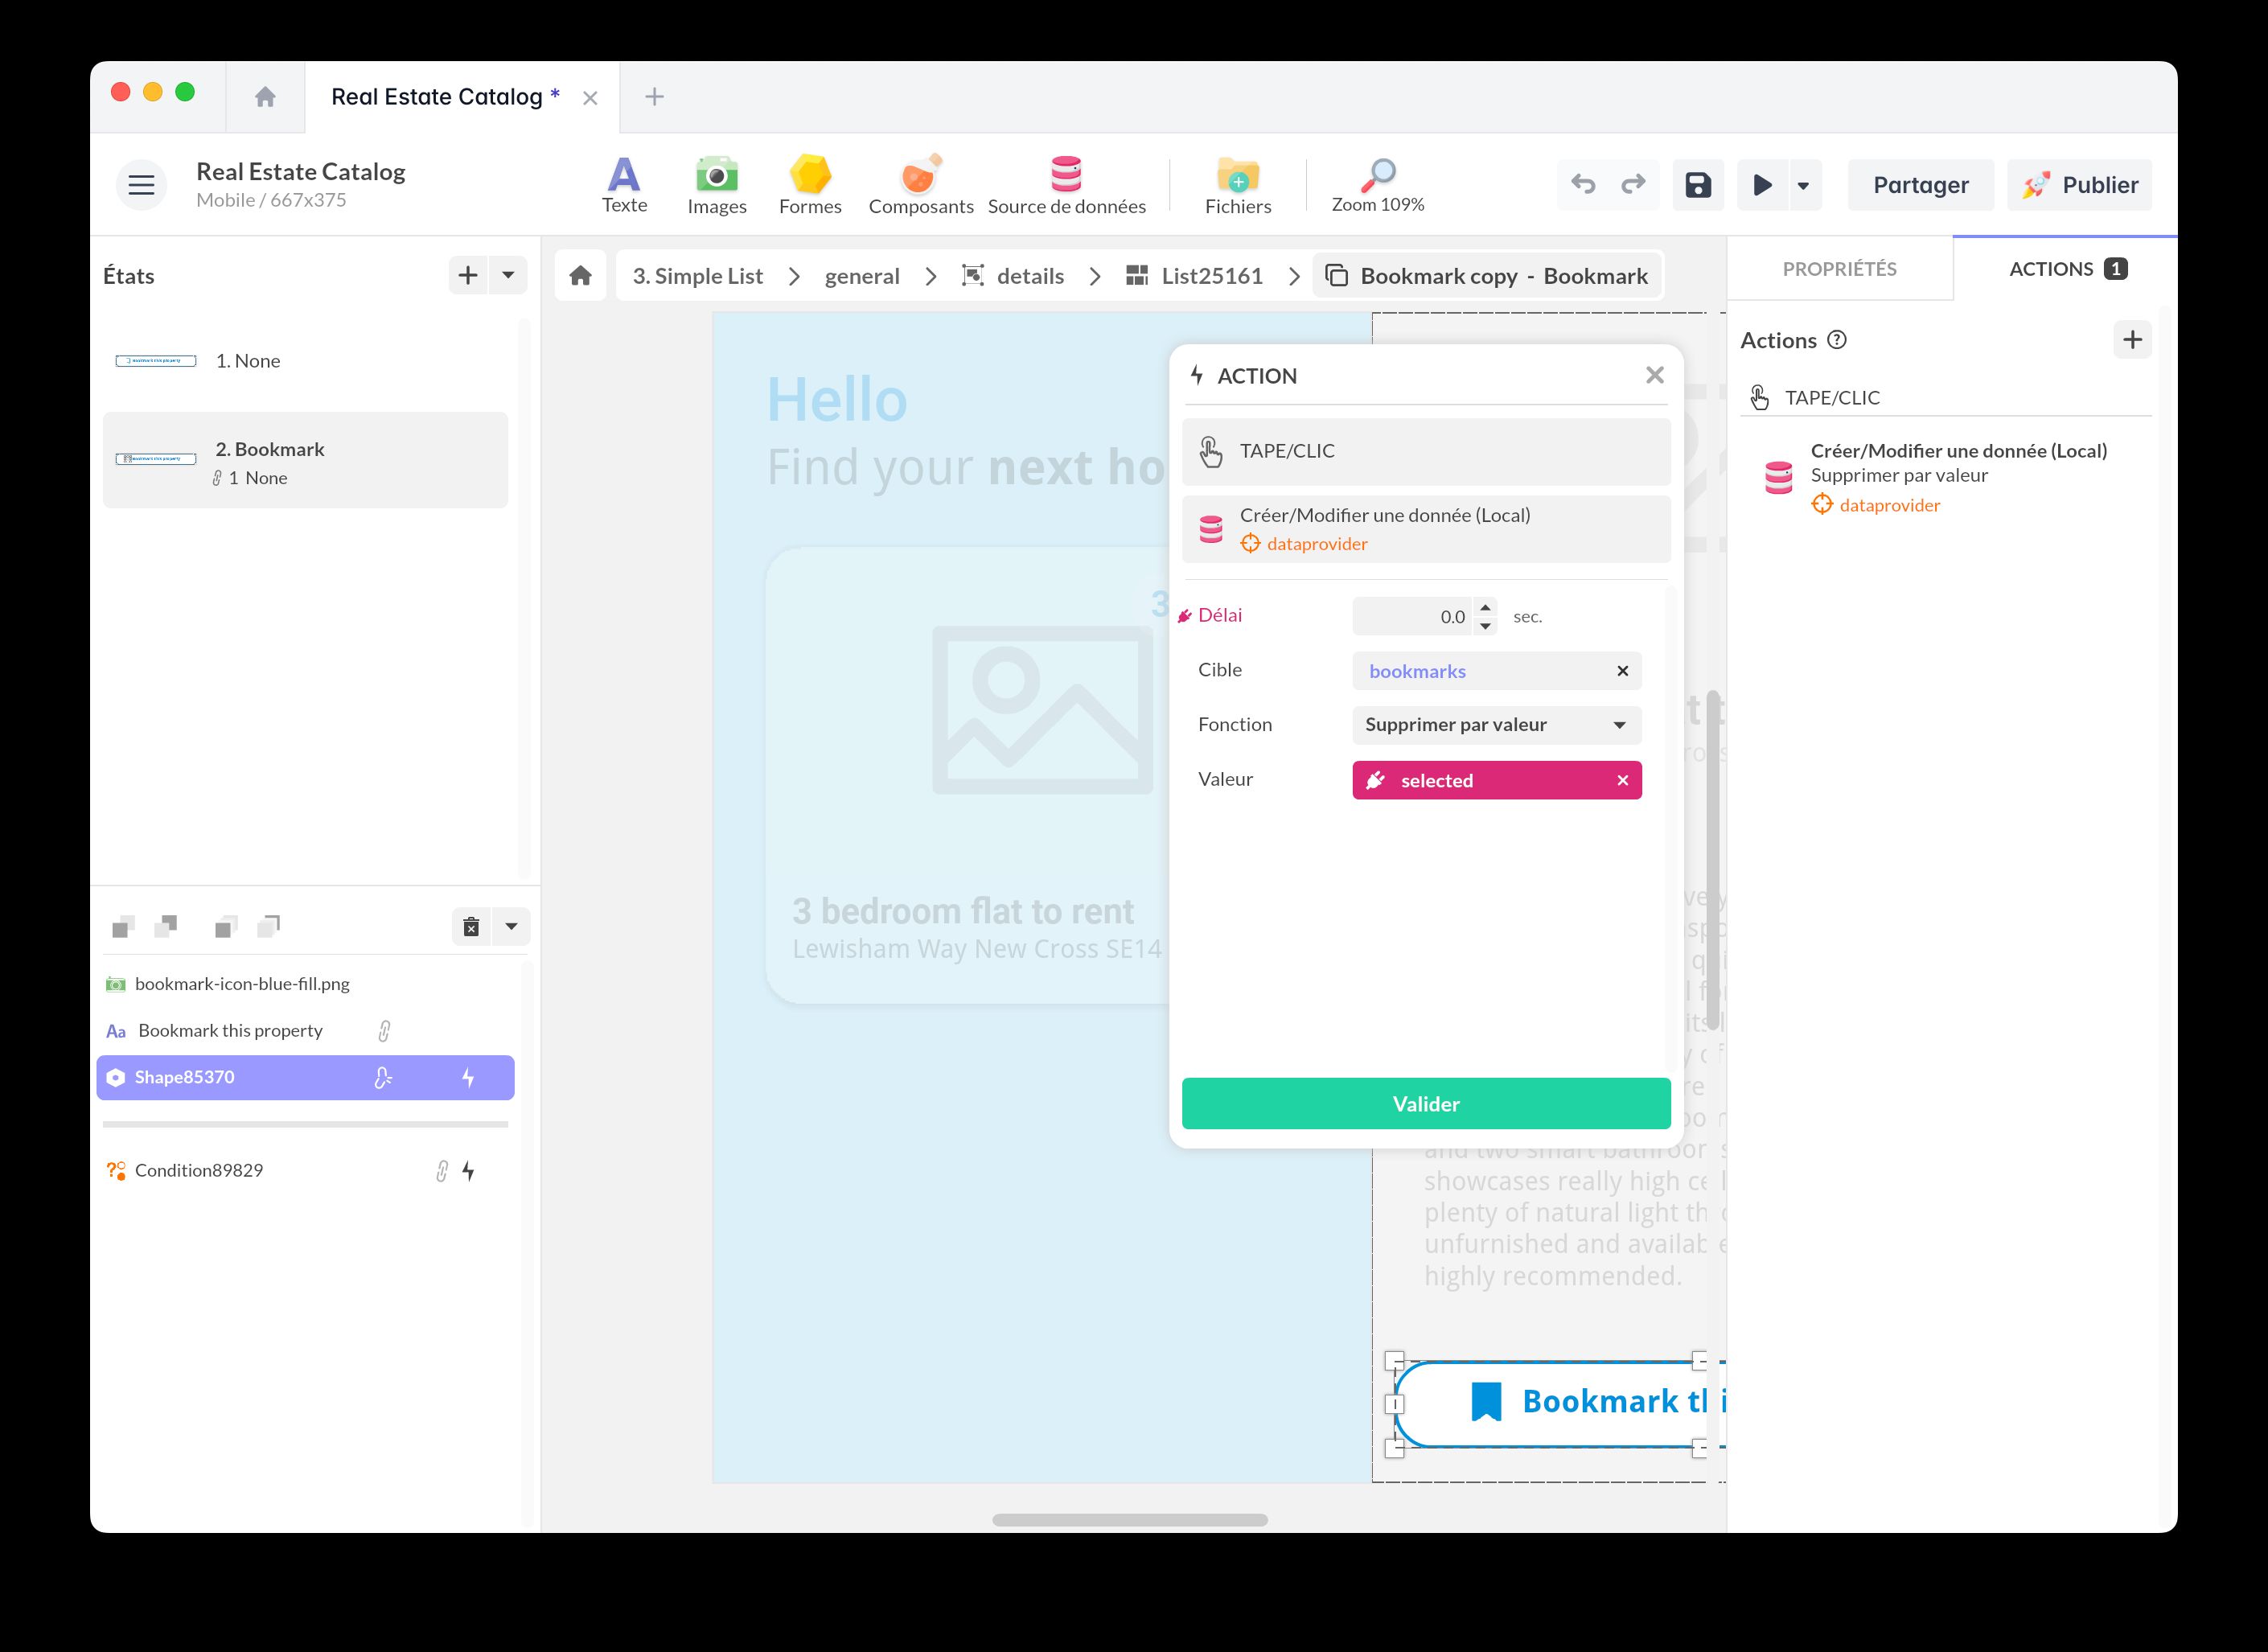Open the États dropdown arrow

508,275
